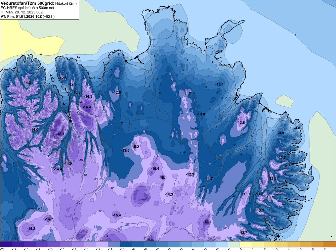Viewport: 336px width, 251px height.
Task: Click the legend swatch between -1 and 0
Action: click(x=234, y=244)
